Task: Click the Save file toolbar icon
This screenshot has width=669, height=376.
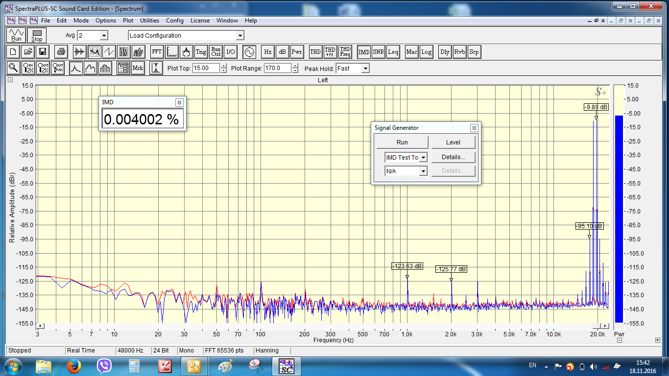Action: (x=43, y=52)
